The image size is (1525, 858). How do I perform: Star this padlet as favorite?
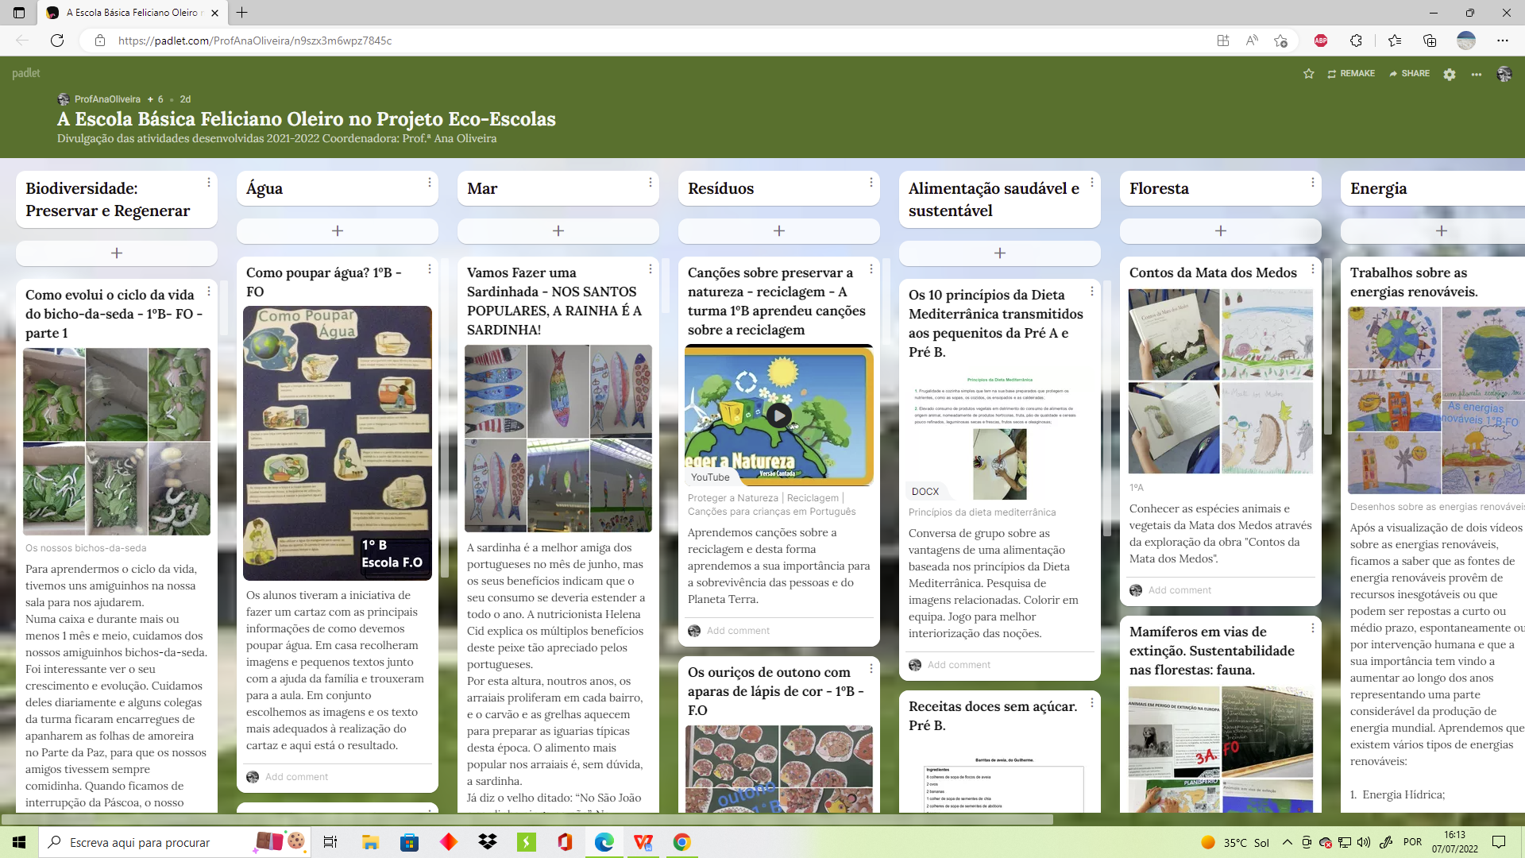1308,74
